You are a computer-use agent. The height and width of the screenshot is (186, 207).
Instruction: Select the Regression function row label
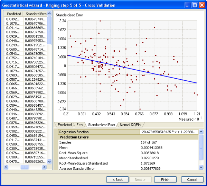tap(74, 132)
